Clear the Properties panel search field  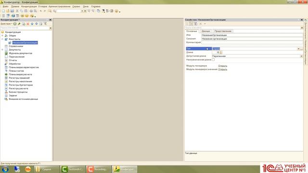point(302,28)
